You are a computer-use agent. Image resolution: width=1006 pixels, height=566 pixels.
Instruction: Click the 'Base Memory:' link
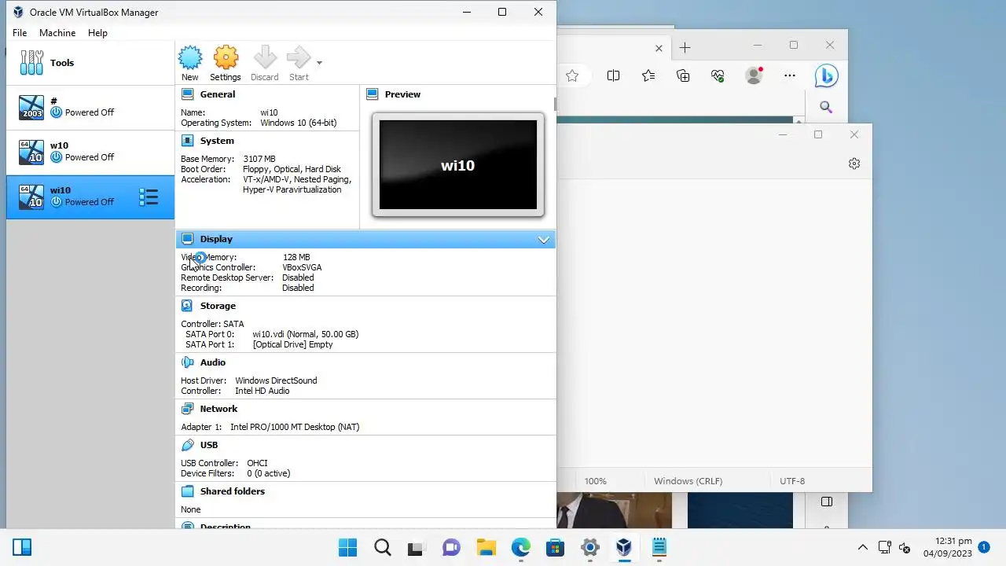[x=207, y=159]
